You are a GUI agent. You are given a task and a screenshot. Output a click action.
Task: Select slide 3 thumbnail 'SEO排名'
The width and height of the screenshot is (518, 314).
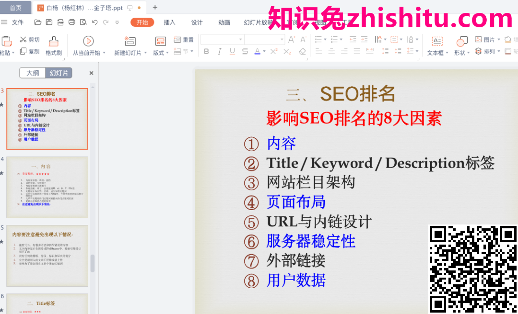[x=47, y=119]
